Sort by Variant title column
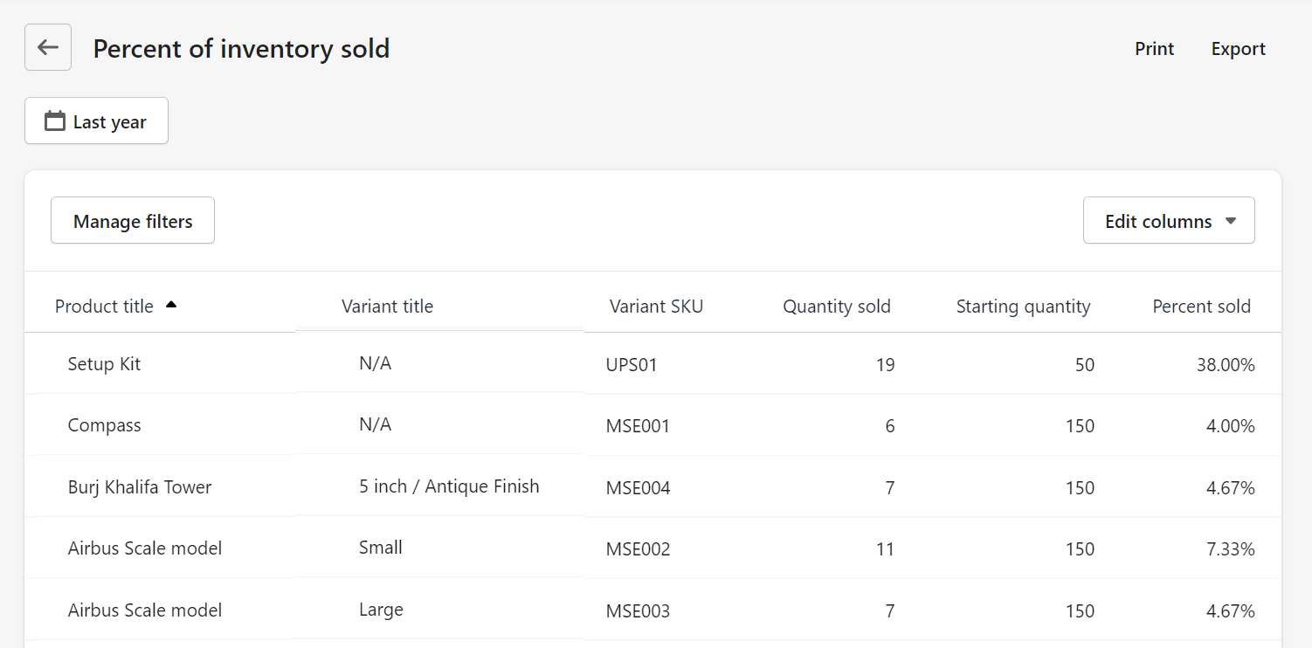 pos(387,307)
